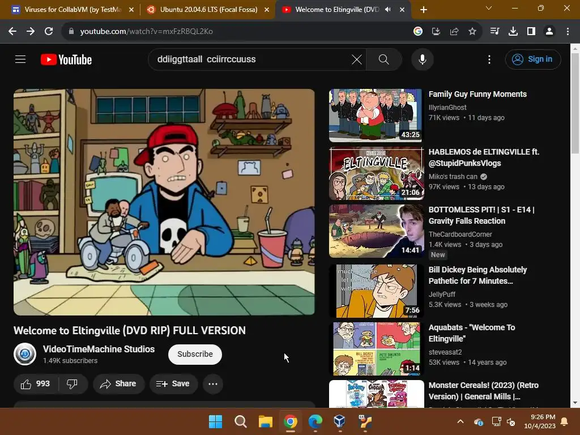This screenshot has width=580, height=435.
Task: Click Sign in button
Action: 532,59
